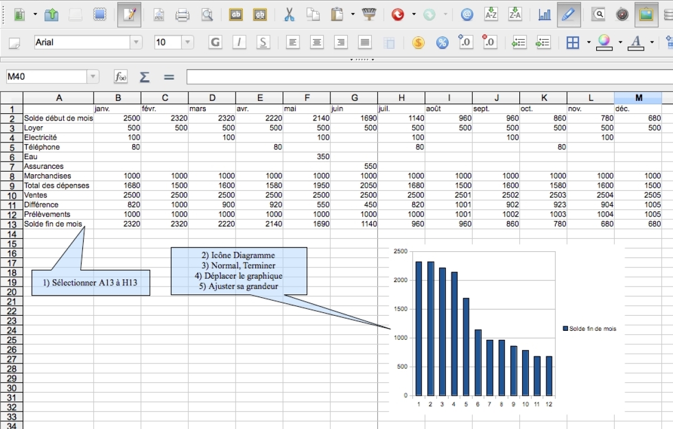Select column M header

tap(638, 98)
